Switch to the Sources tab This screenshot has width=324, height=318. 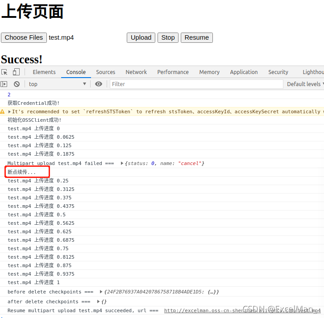(x=106, y=72)
